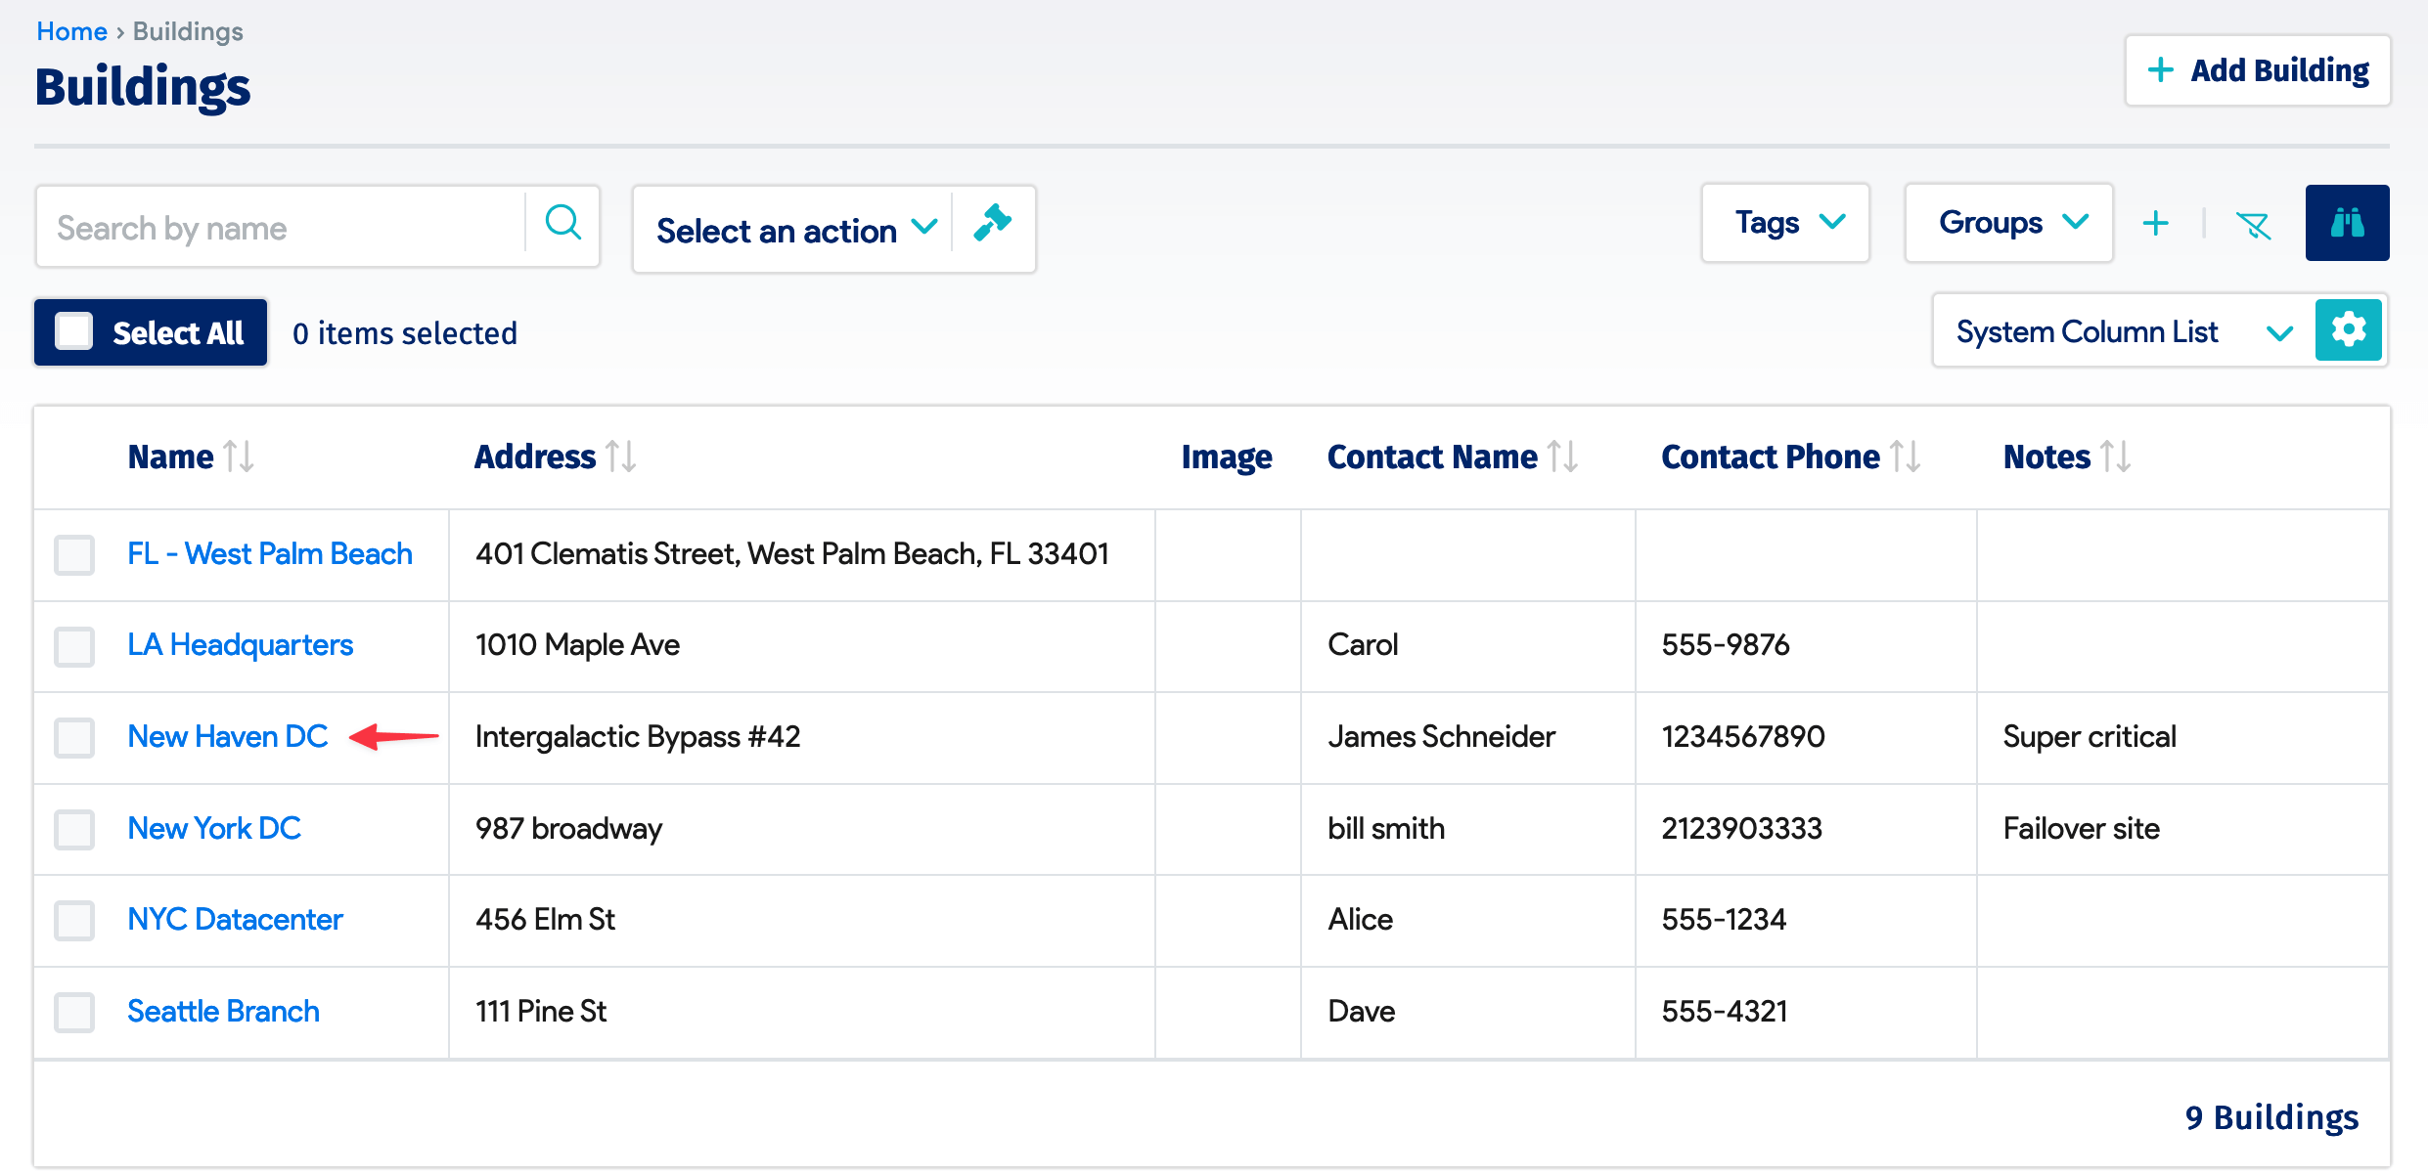Screen dimensions: 2428x1175
Task: Open the Select an action menu
Action: click(793, 229)
